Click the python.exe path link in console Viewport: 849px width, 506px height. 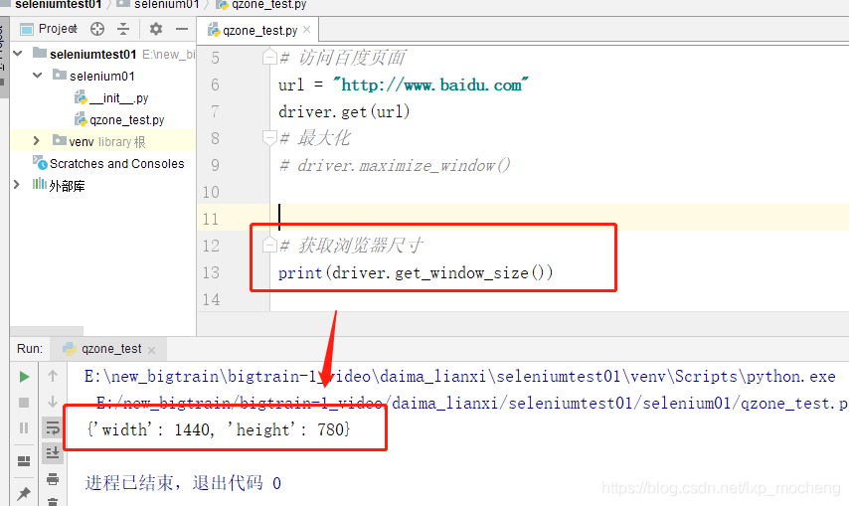[x=459, y=377]
